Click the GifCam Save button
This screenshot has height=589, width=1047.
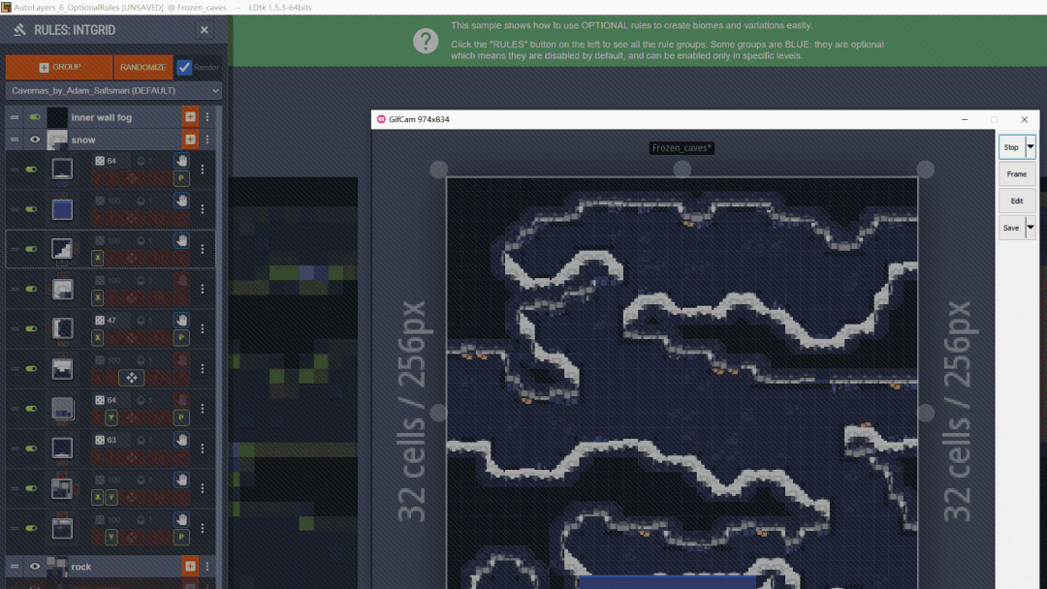click(1011, 228)
